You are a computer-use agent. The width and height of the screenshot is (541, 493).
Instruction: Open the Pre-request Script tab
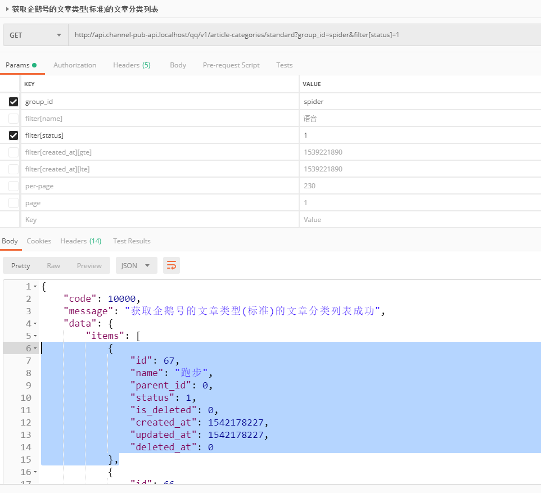click(x=231, y=65)
